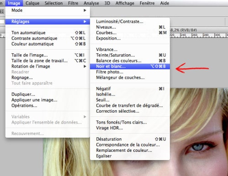
Task: Open the Affichage menu
Action: [x=125, y=3]
